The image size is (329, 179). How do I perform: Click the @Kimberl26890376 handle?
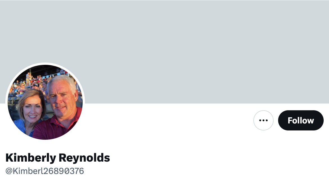(45, 171)
